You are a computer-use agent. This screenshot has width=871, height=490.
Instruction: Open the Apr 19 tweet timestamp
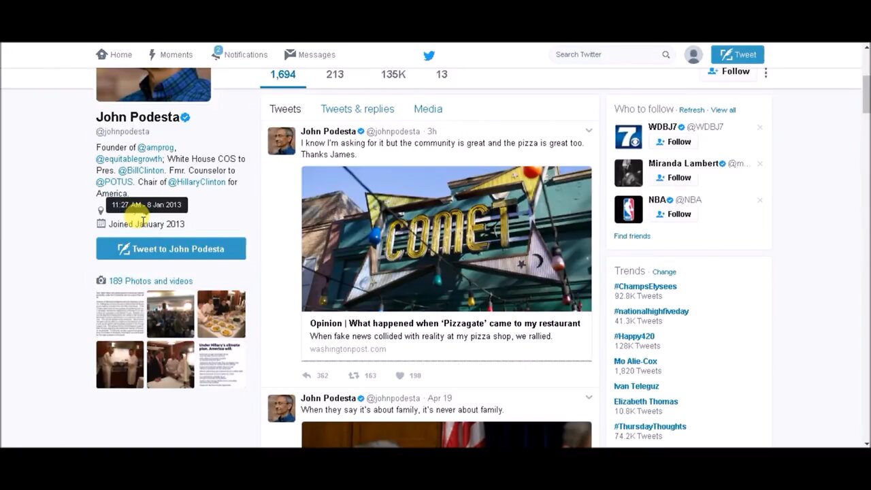(440, 398)
